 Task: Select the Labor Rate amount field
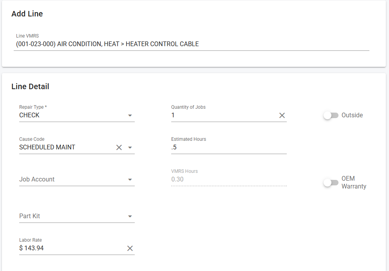(71, 248)
